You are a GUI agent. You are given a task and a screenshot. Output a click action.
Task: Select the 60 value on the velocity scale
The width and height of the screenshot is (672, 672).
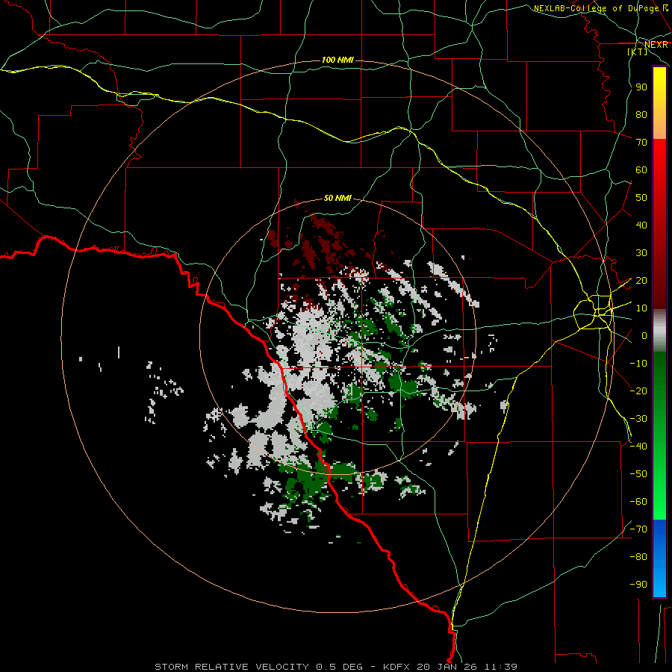pyautogui.click(x=641, y=169)
